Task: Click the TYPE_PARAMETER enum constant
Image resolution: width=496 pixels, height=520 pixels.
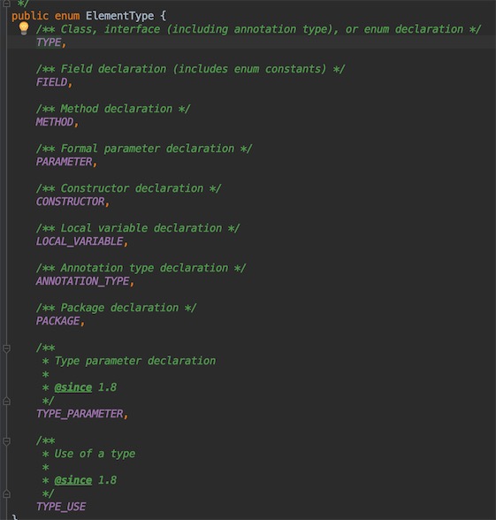Action: click(x=80, y=414)
